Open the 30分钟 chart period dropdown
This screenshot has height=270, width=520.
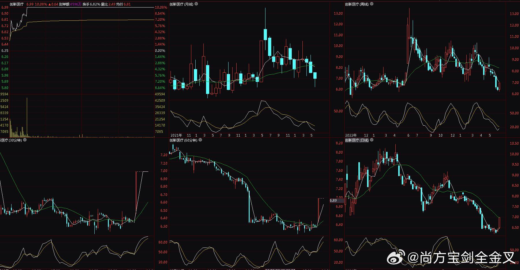(25, 140)
